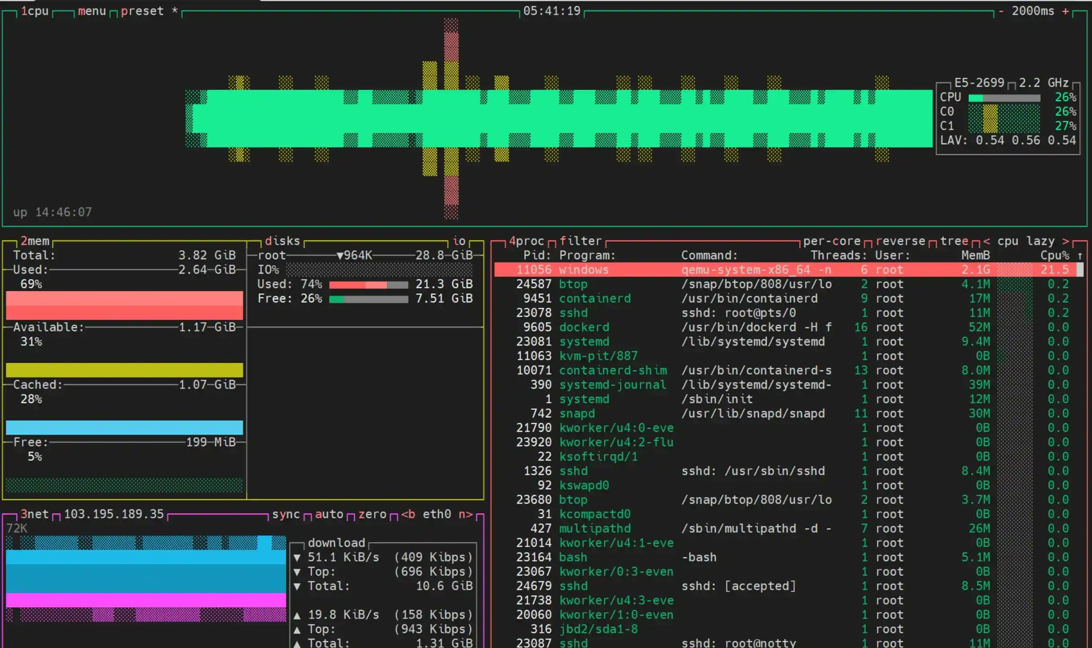This screenshot has width=1092, height=648.
Task: Click the Command: column header
Action: click(x=709, y=255)
